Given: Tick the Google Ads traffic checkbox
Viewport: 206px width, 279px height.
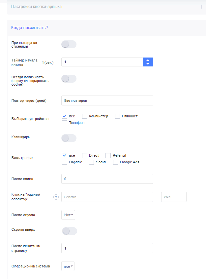Looking at the screenshot, I should (116, 162).
